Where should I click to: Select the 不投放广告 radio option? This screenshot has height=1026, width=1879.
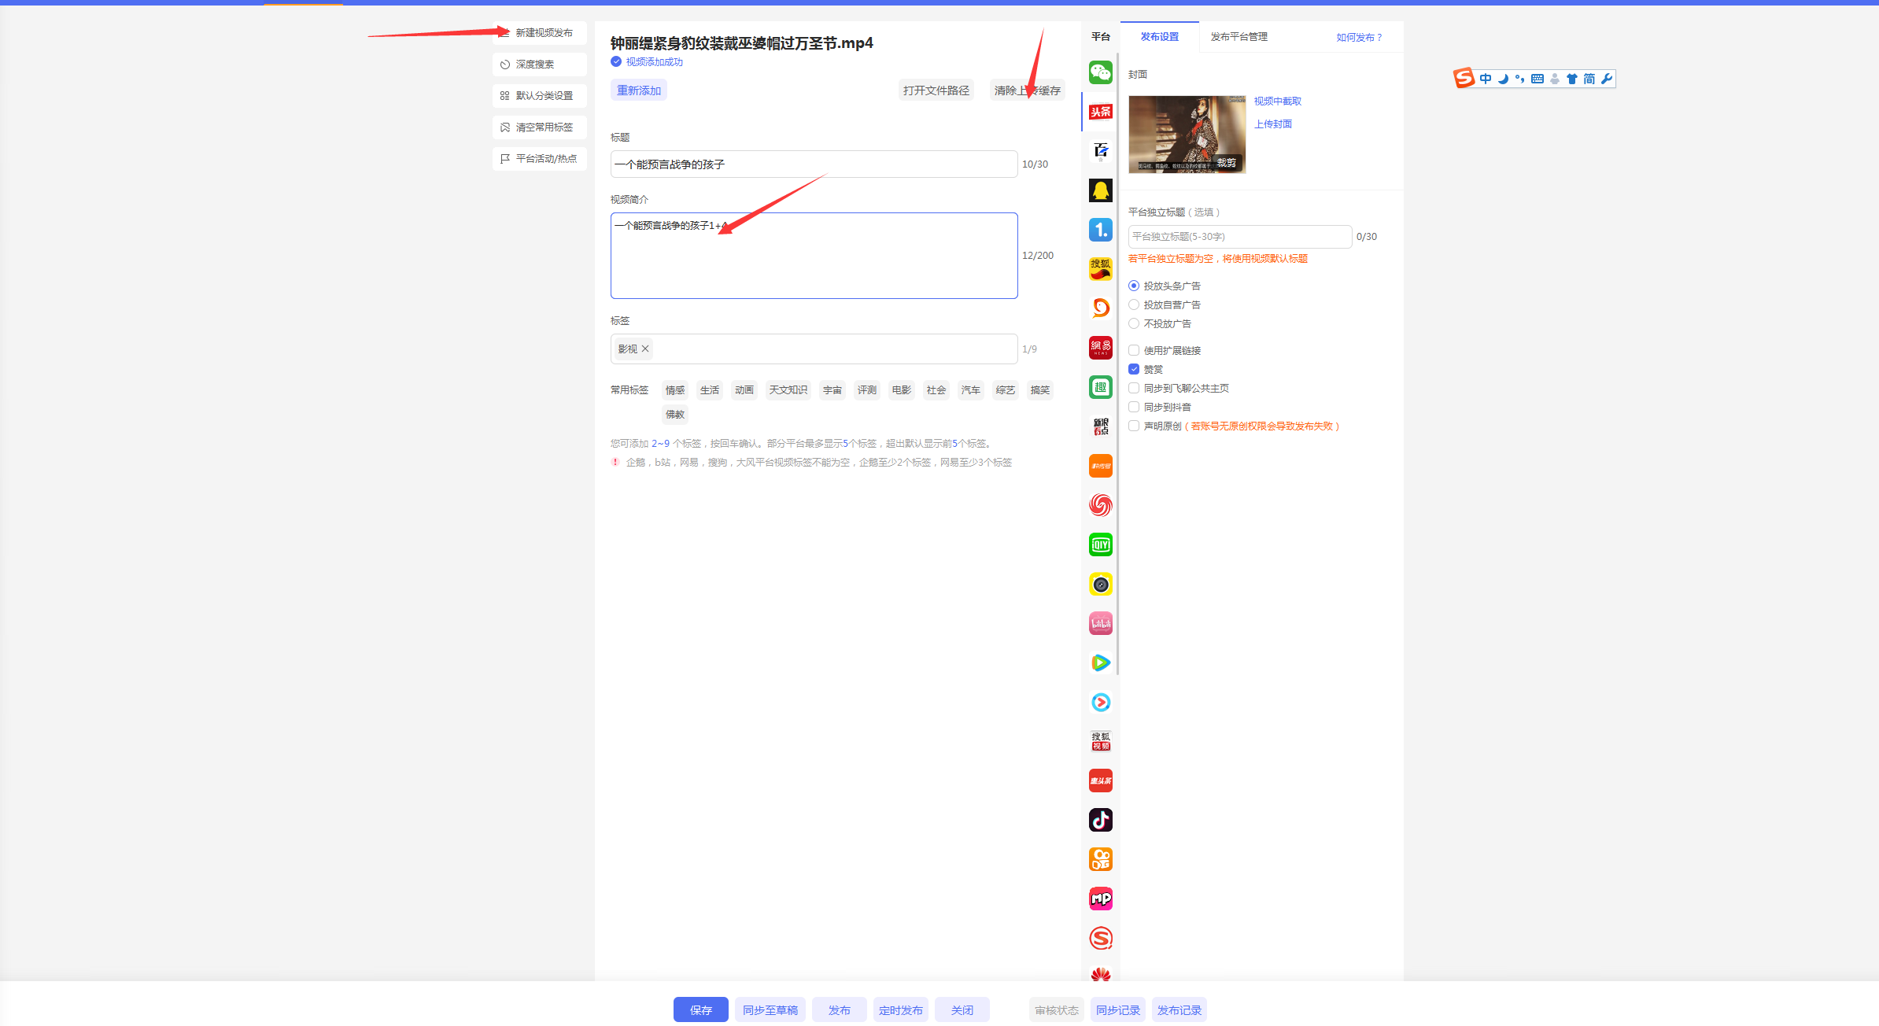tap(1134, 323)
